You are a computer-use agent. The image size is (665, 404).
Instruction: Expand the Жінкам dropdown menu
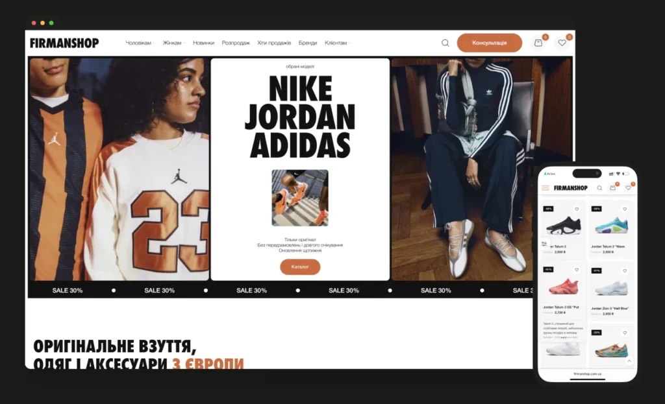tap(173, 43)
